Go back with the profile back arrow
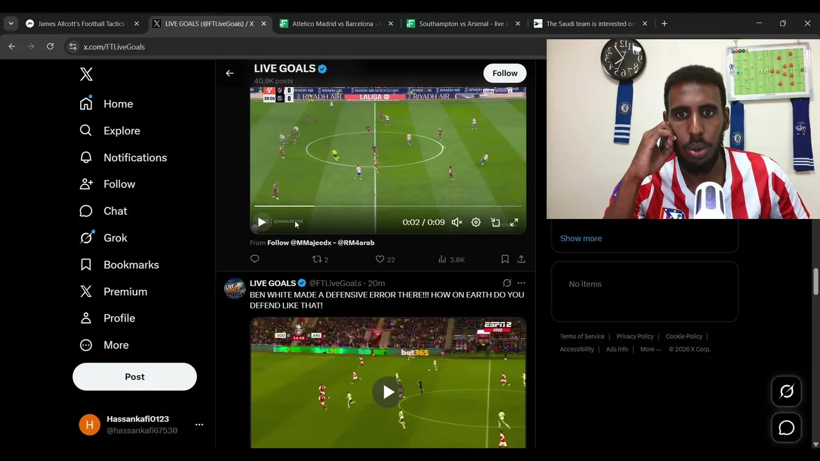Image resolution: width=820 pixels, height=461 pixels. pyautogui.click(x=229, y=73)
